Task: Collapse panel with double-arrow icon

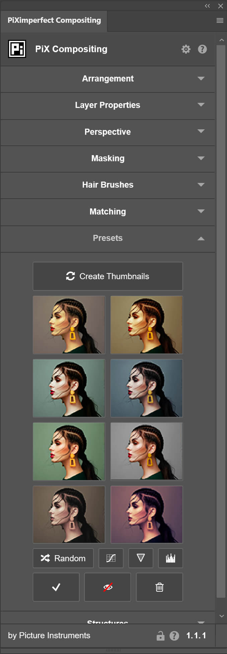Action: pyautogui.click(x=207, y=6)
